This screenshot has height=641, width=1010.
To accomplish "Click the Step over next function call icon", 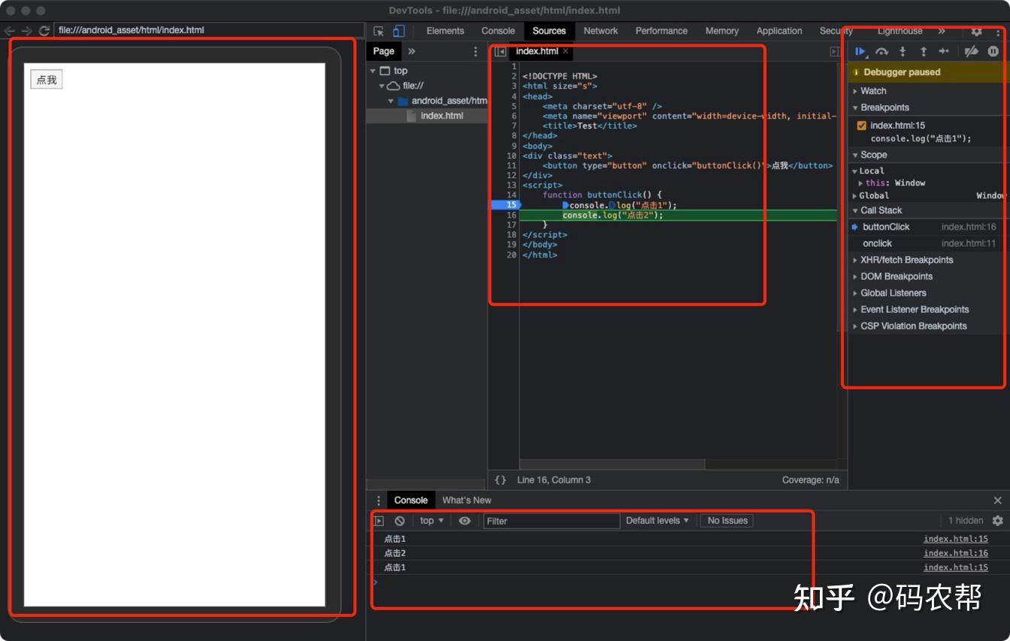I will pos(881,51).
